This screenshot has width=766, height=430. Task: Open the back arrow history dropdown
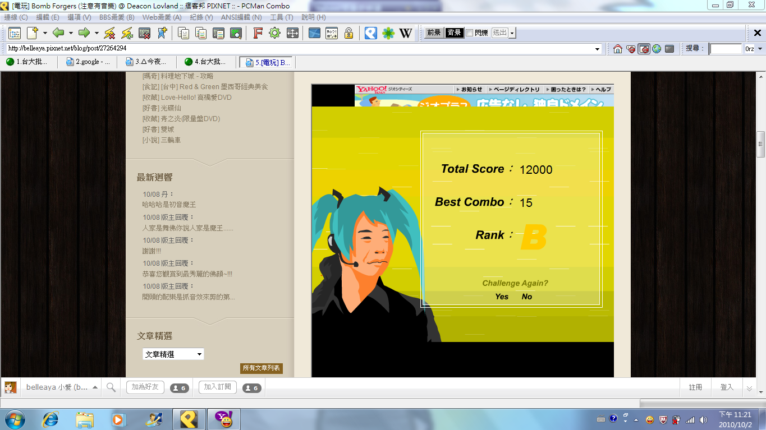click(70, 33)
